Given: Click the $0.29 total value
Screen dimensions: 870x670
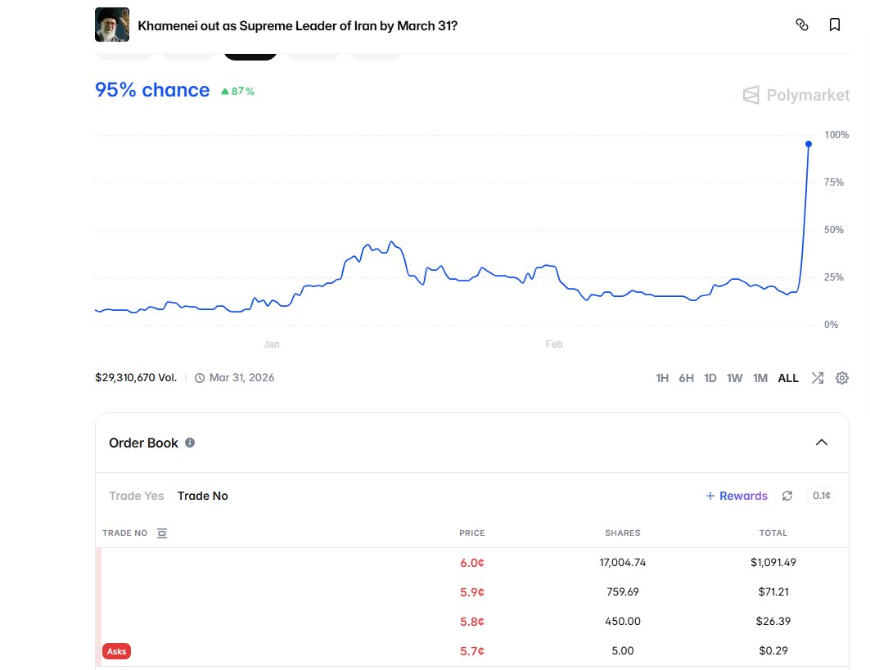Looking at the screenshot, I should click(773, 650).
